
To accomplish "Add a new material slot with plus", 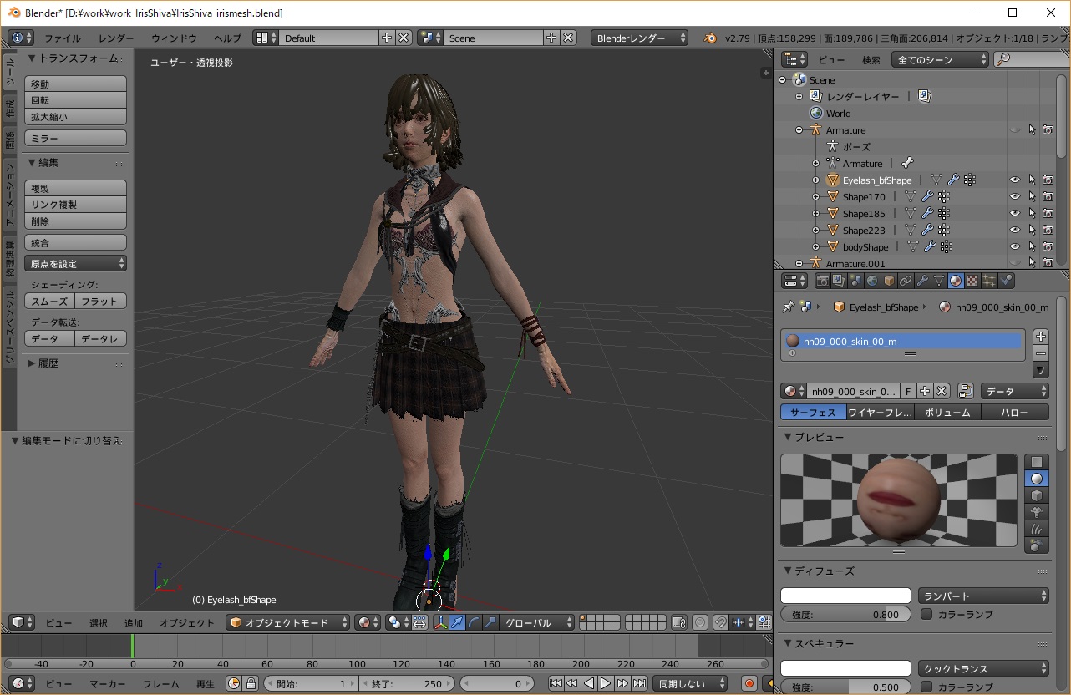I will pyautogui.click(x=1041, y=337).
